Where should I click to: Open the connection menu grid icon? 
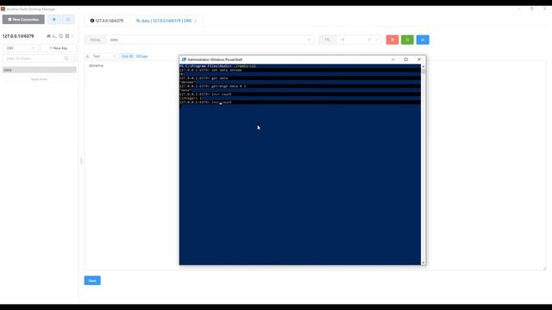[x=67, y=36]
